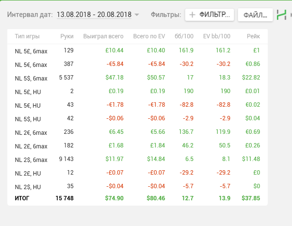Click the green H logo icon
Image resolution: width=292 pixels, height=226 pixels.
(281, 15)
